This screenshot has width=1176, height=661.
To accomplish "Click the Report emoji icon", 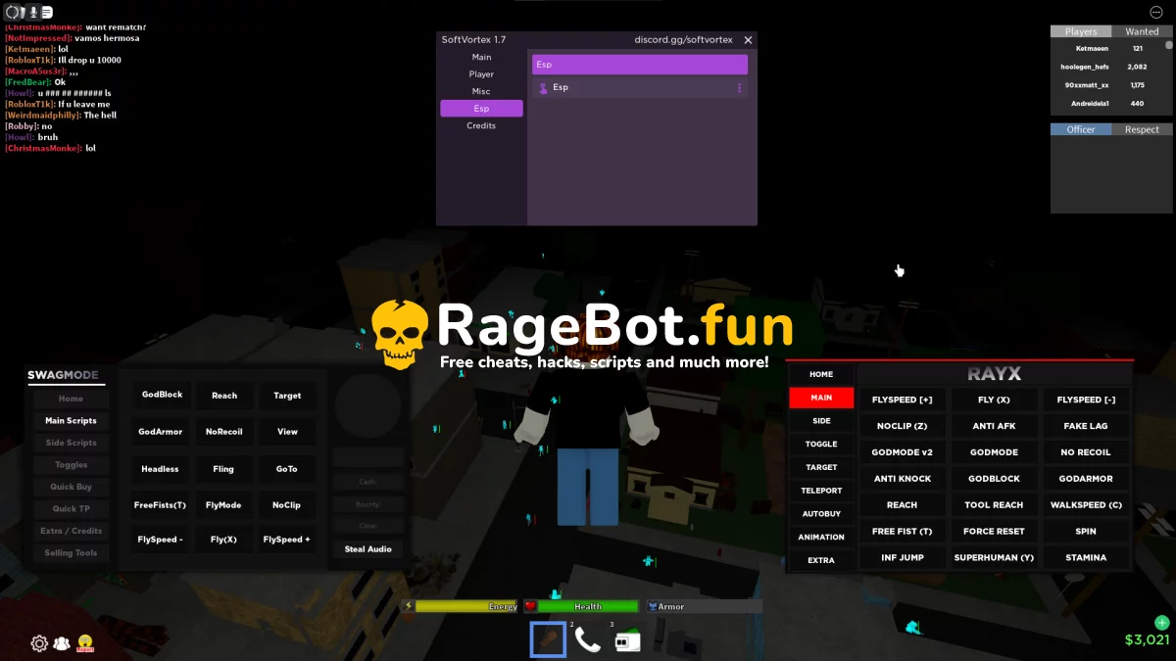I will point(85,643).
